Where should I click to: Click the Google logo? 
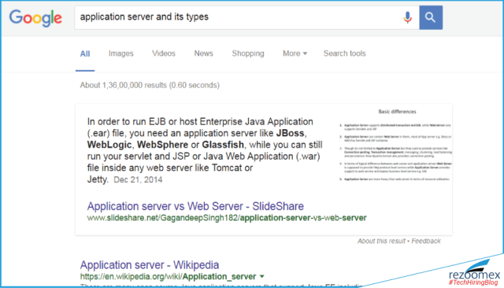click(x=35, y=18)
